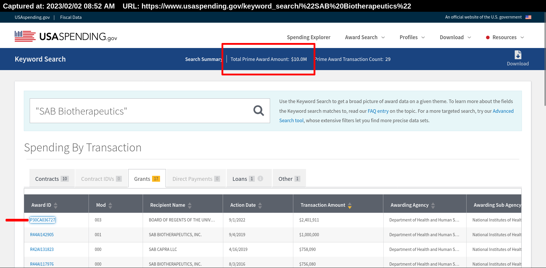Switch to the Contract IDVs tab
This screenshot has width=546, height=268.
click(101, 178)
